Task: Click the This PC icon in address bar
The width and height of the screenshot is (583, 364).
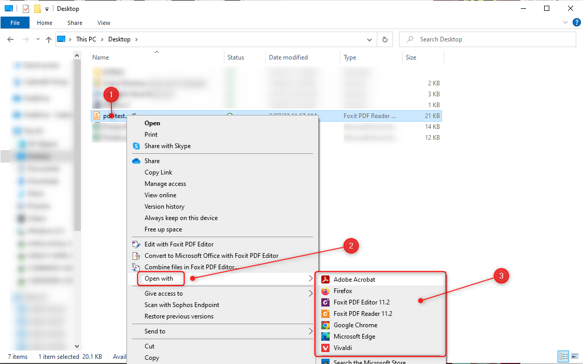Action: 61,39
